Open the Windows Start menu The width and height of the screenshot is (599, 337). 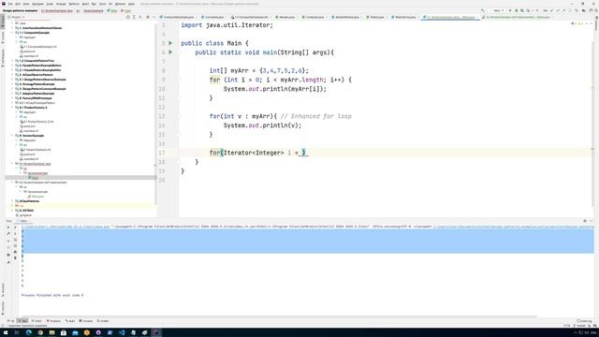pos(6,332)
